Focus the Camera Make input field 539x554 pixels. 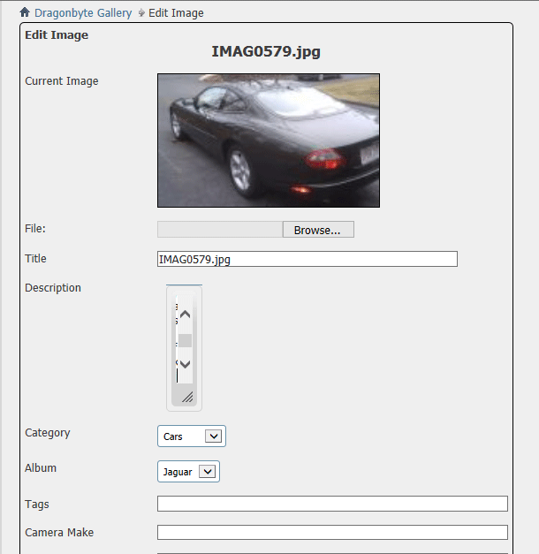click(332, 532)
